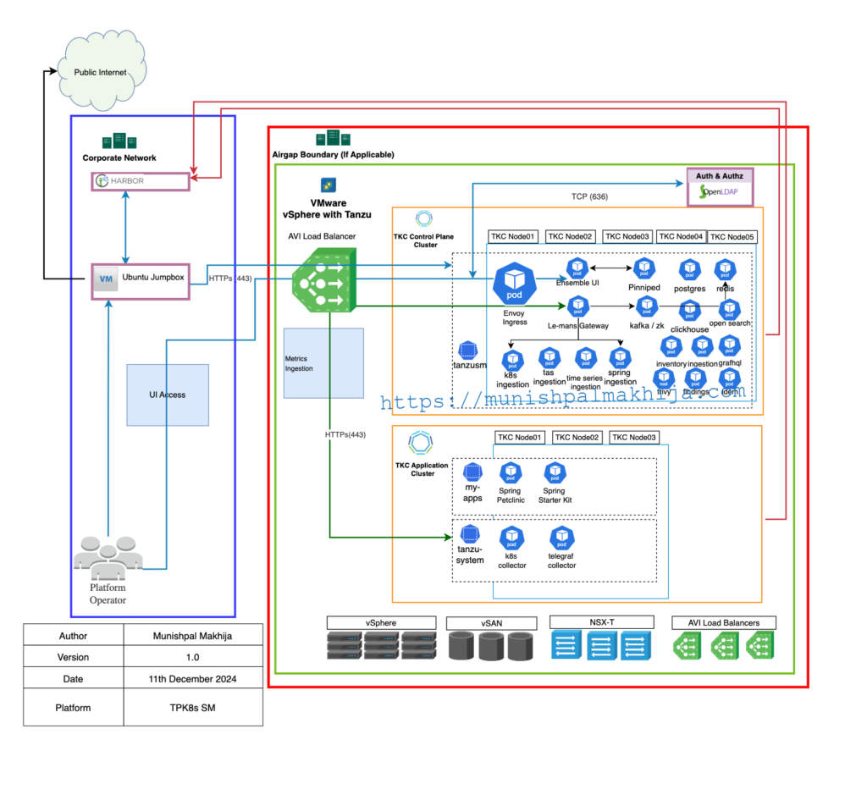Select the Spring Starter Kit pod icon
The height and width of the screenshot is (795, 867).
coord(555,472)
